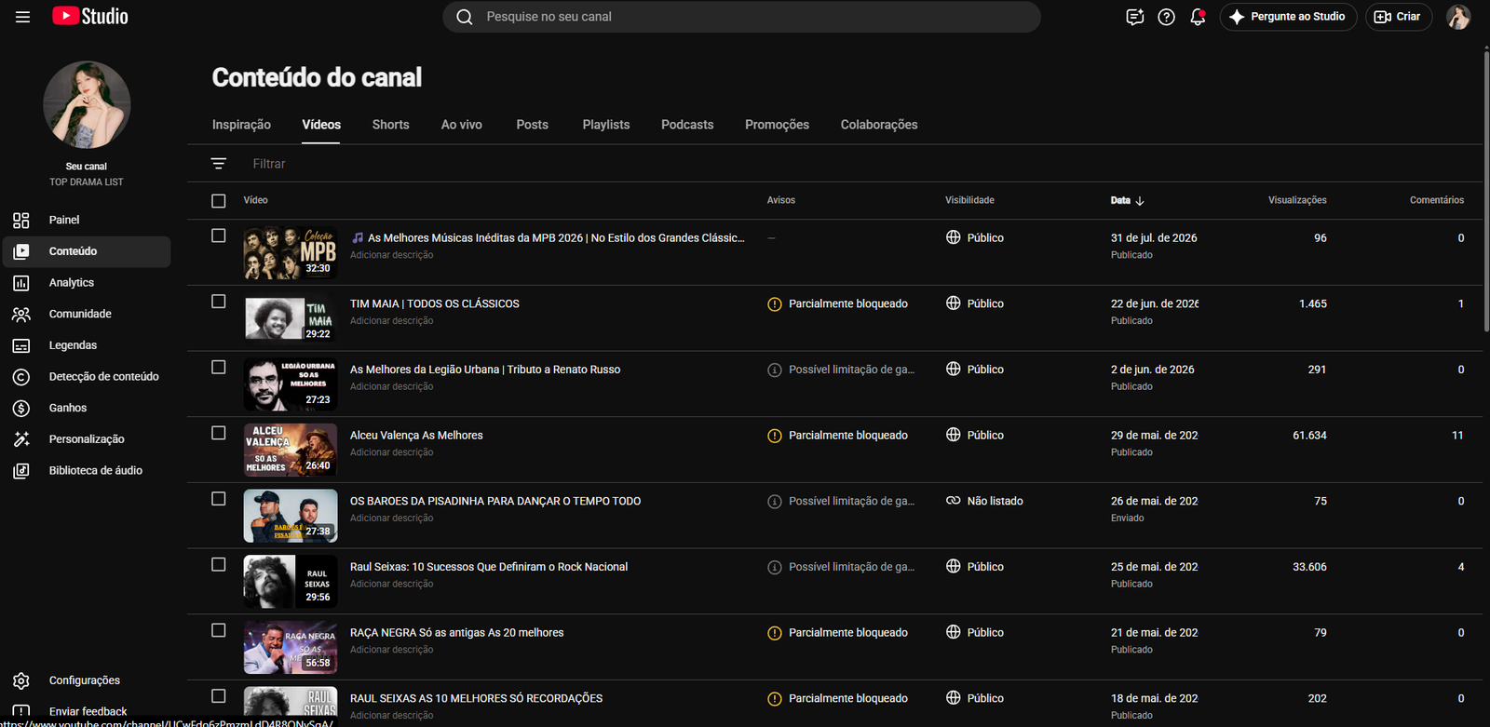1490x727 pixels.
Task: Open visibility options for MPB 2026 video
Action: tap(975, 238)
